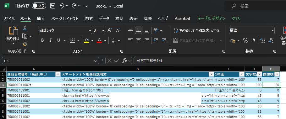The height and width of the screenshot is (119, 286).
Task: Click the 貼り付け paste clipboard icon
Action: (x=14, y=30)
